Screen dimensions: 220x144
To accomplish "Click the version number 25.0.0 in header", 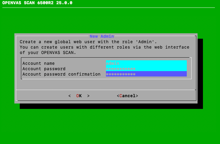I will tap(64, 3).
